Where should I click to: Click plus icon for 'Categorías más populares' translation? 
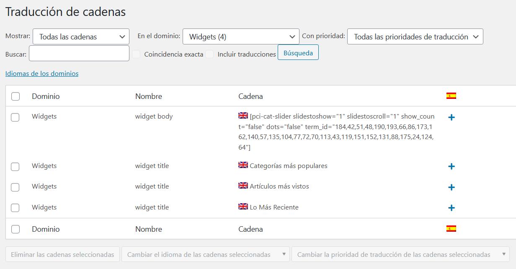pyautogui.click(x=451, y=166)
